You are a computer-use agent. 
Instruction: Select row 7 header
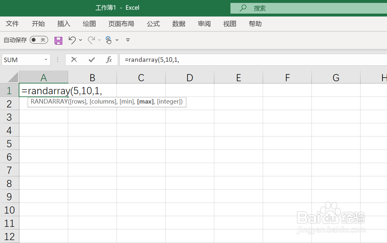pos(9,170)
